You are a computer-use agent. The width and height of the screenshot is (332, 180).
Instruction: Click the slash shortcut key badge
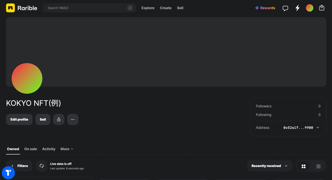[130, 8]
